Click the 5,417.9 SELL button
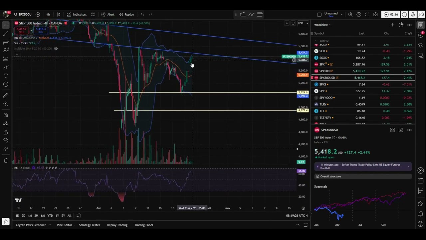 (x=21, y=31)
